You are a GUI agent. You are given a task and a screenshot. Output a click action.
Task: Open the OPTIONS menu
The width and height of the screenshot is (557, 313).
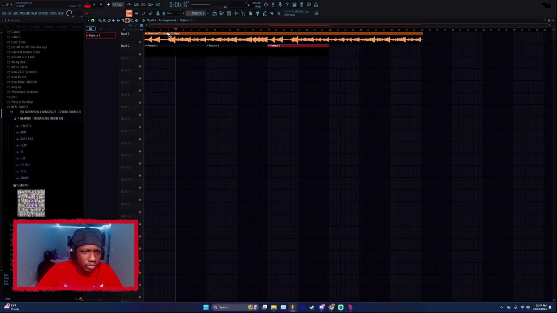coord(44,13)
